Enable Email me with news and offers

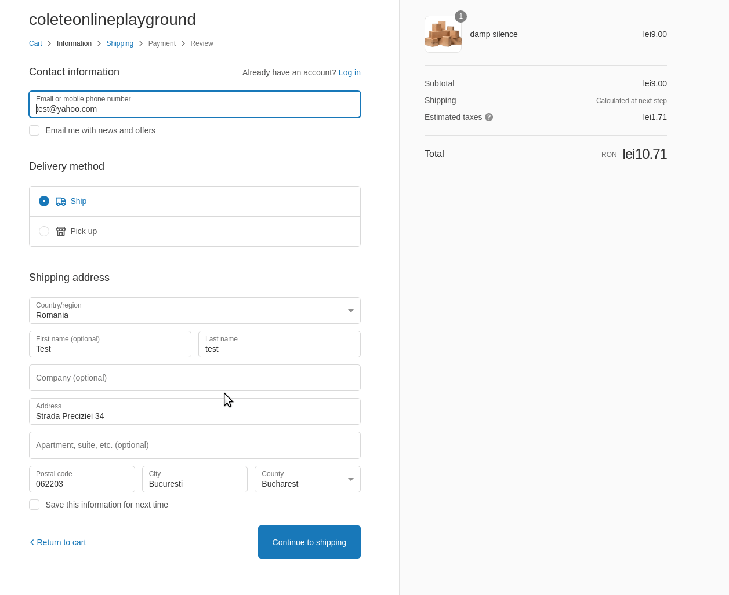click(x=34, y=130)
